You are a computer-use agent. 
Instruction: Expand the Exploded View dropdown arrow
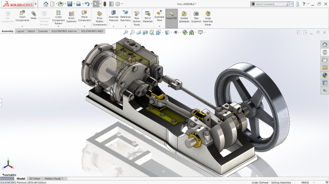coord(159,26)
